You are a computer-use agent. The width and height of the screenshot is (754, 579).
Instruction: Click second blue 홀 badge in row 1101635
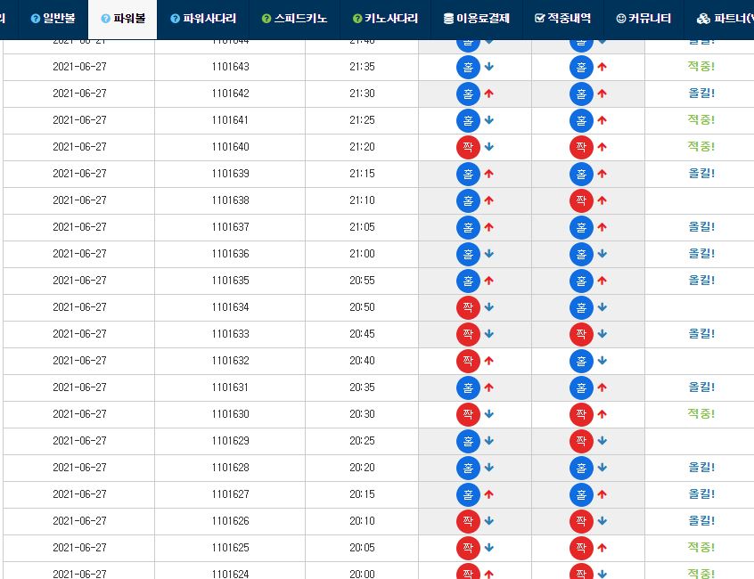581,281
